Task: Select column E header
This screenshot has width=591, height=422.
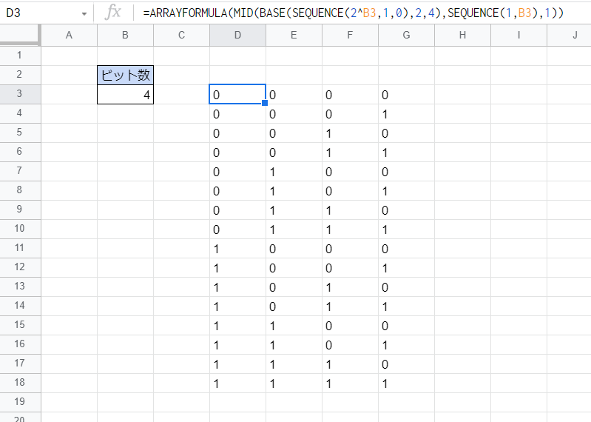Action: coord(294,36)
